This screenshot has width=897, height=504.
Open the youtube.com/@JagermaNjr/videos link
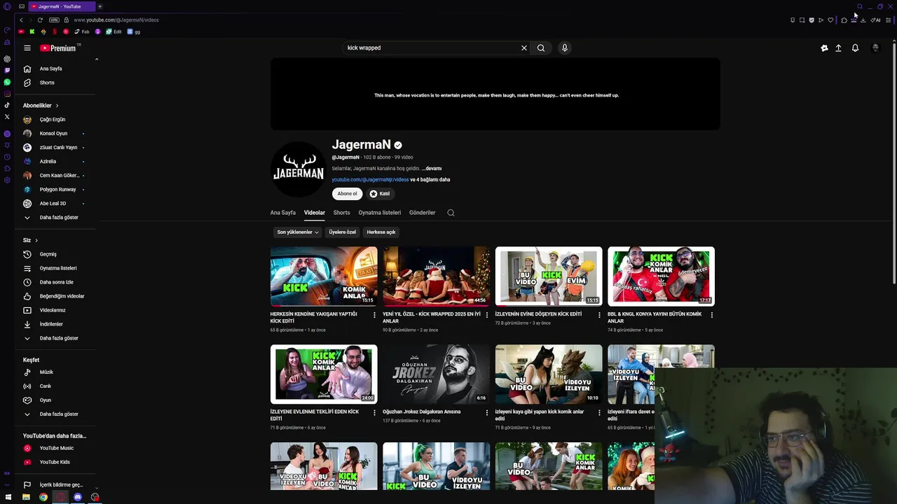(370, 180)
